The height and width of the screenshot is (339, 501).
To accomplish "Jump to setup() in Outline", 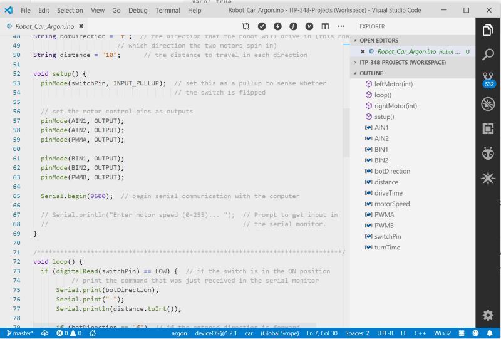I will 385,117.
